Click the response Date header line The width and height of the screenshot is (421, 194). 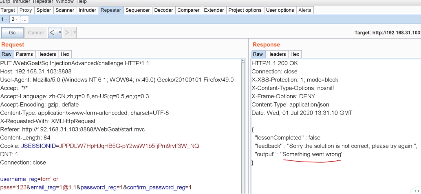(x=302, y=113)
